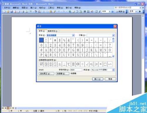Select the × recent symbol
This screenshot has width=147, height=113.
pos(101,64)
